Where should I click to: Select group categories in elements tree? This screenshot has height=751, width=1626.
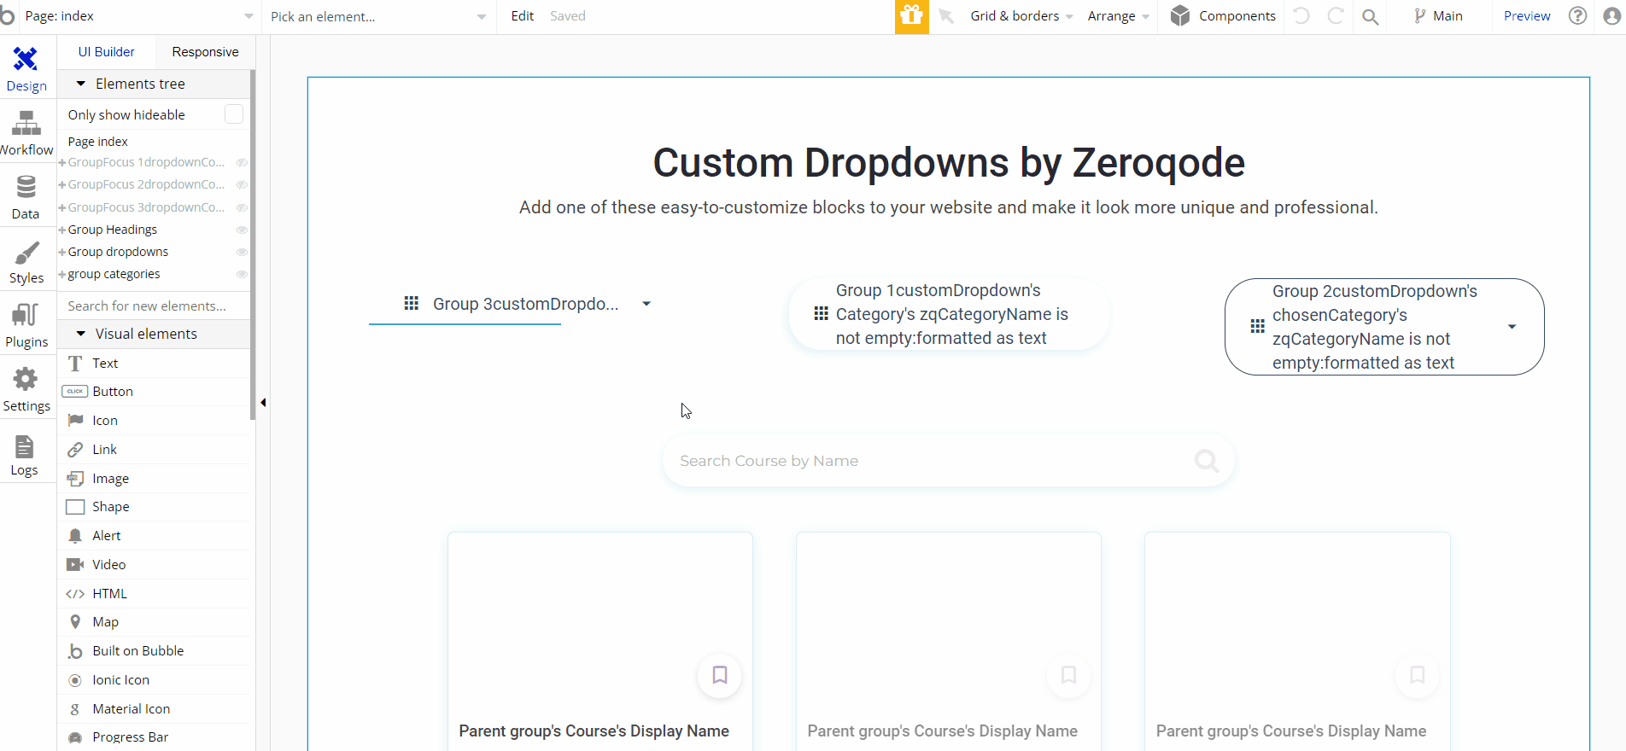tap(114, 274)
